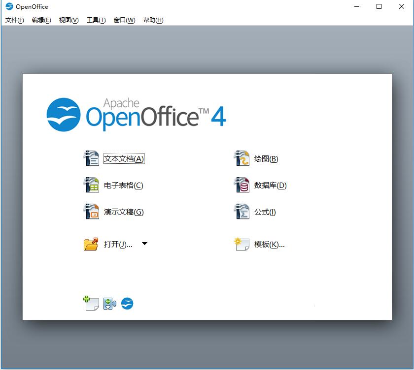Viewport: 414px width, 370px height.
Task: Create new 数据库(D) database
Action: click(x=270, y=185)
